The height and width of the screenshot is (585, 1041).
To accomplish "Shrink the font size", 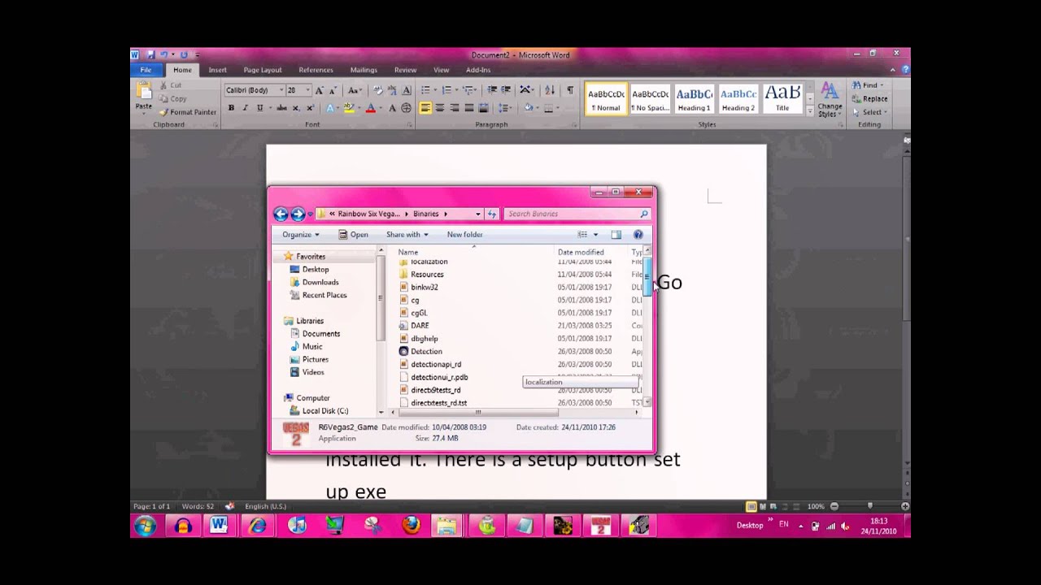I will point(333,90).
